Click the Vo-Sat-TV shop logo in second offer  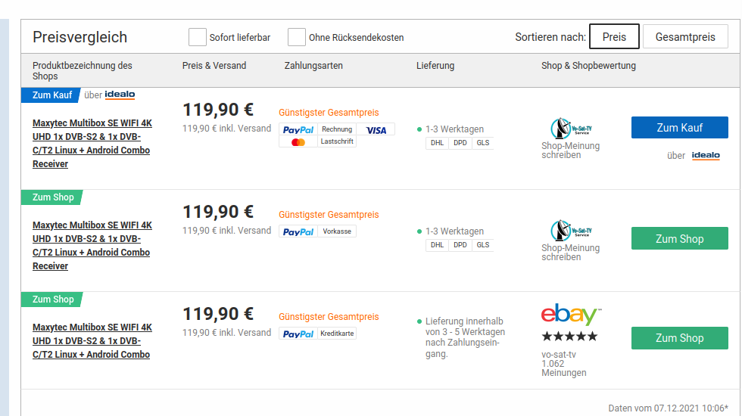click(x=570, y=230)
